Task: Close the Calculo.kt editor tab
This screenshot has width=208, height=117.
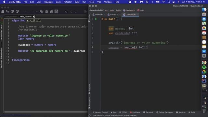Action: pos(120,14)
